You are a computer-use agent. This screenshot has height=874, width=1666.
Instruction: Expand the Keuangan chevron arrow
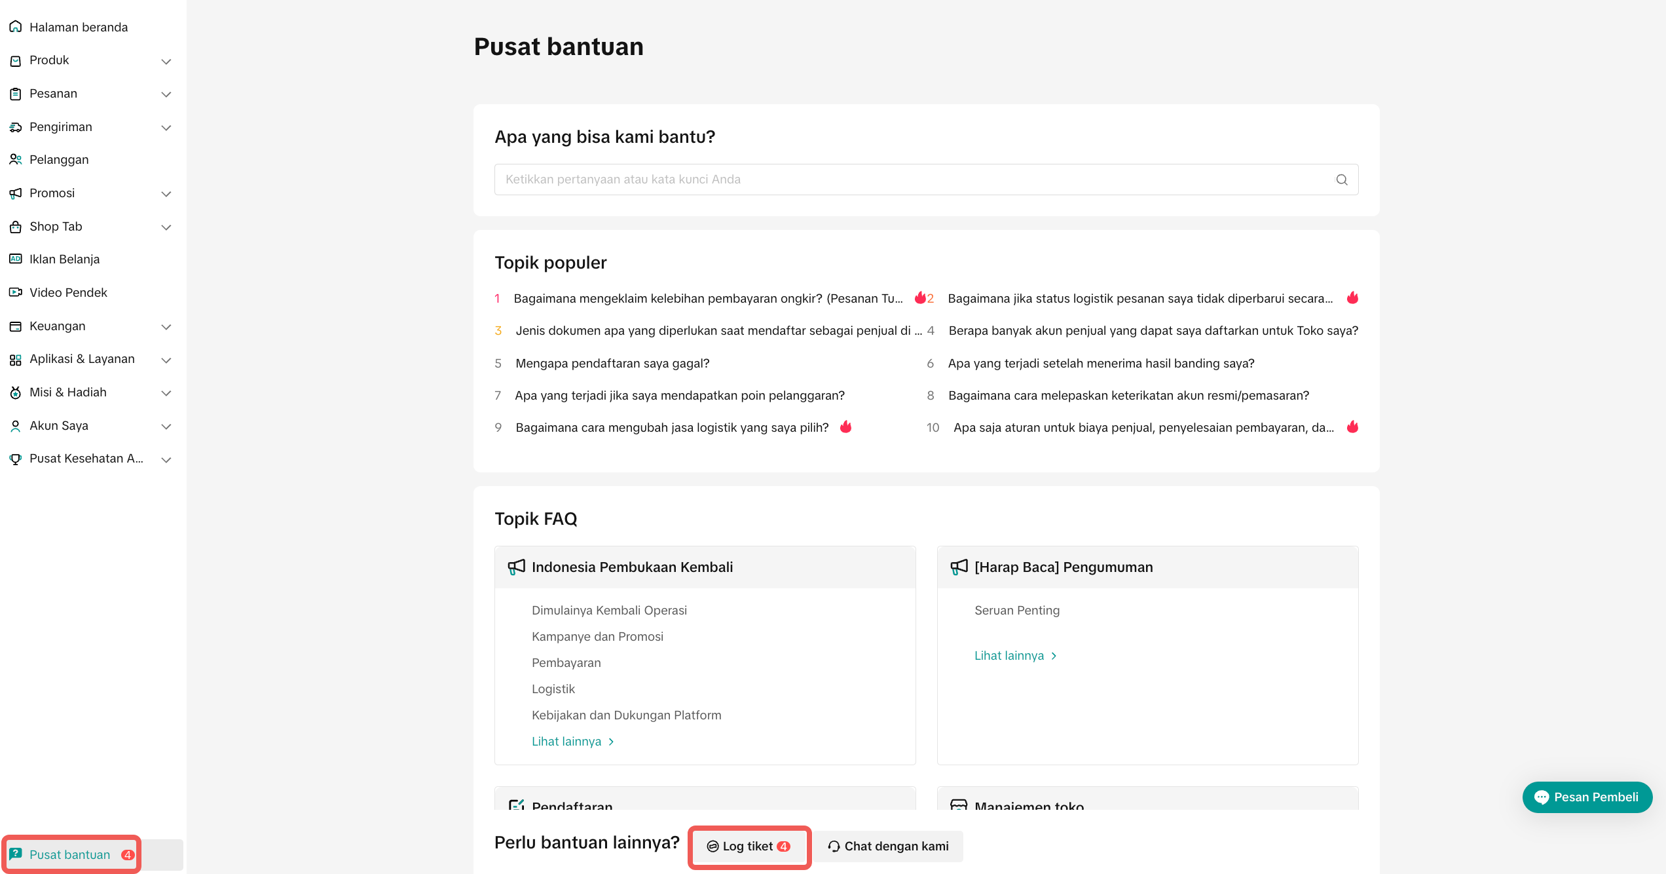(x=166, y=326)
